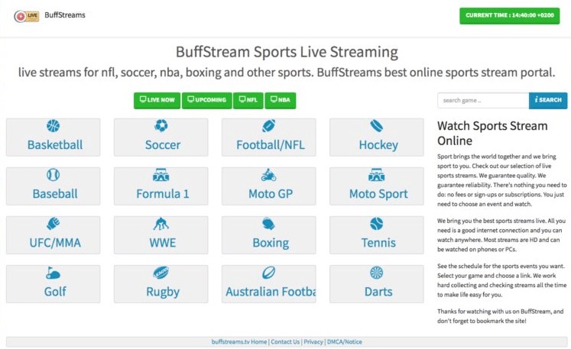Click the rugby league ball icon
Image resolution: width=571 pixels, height=349 pixels.
[x=161, y=273]
